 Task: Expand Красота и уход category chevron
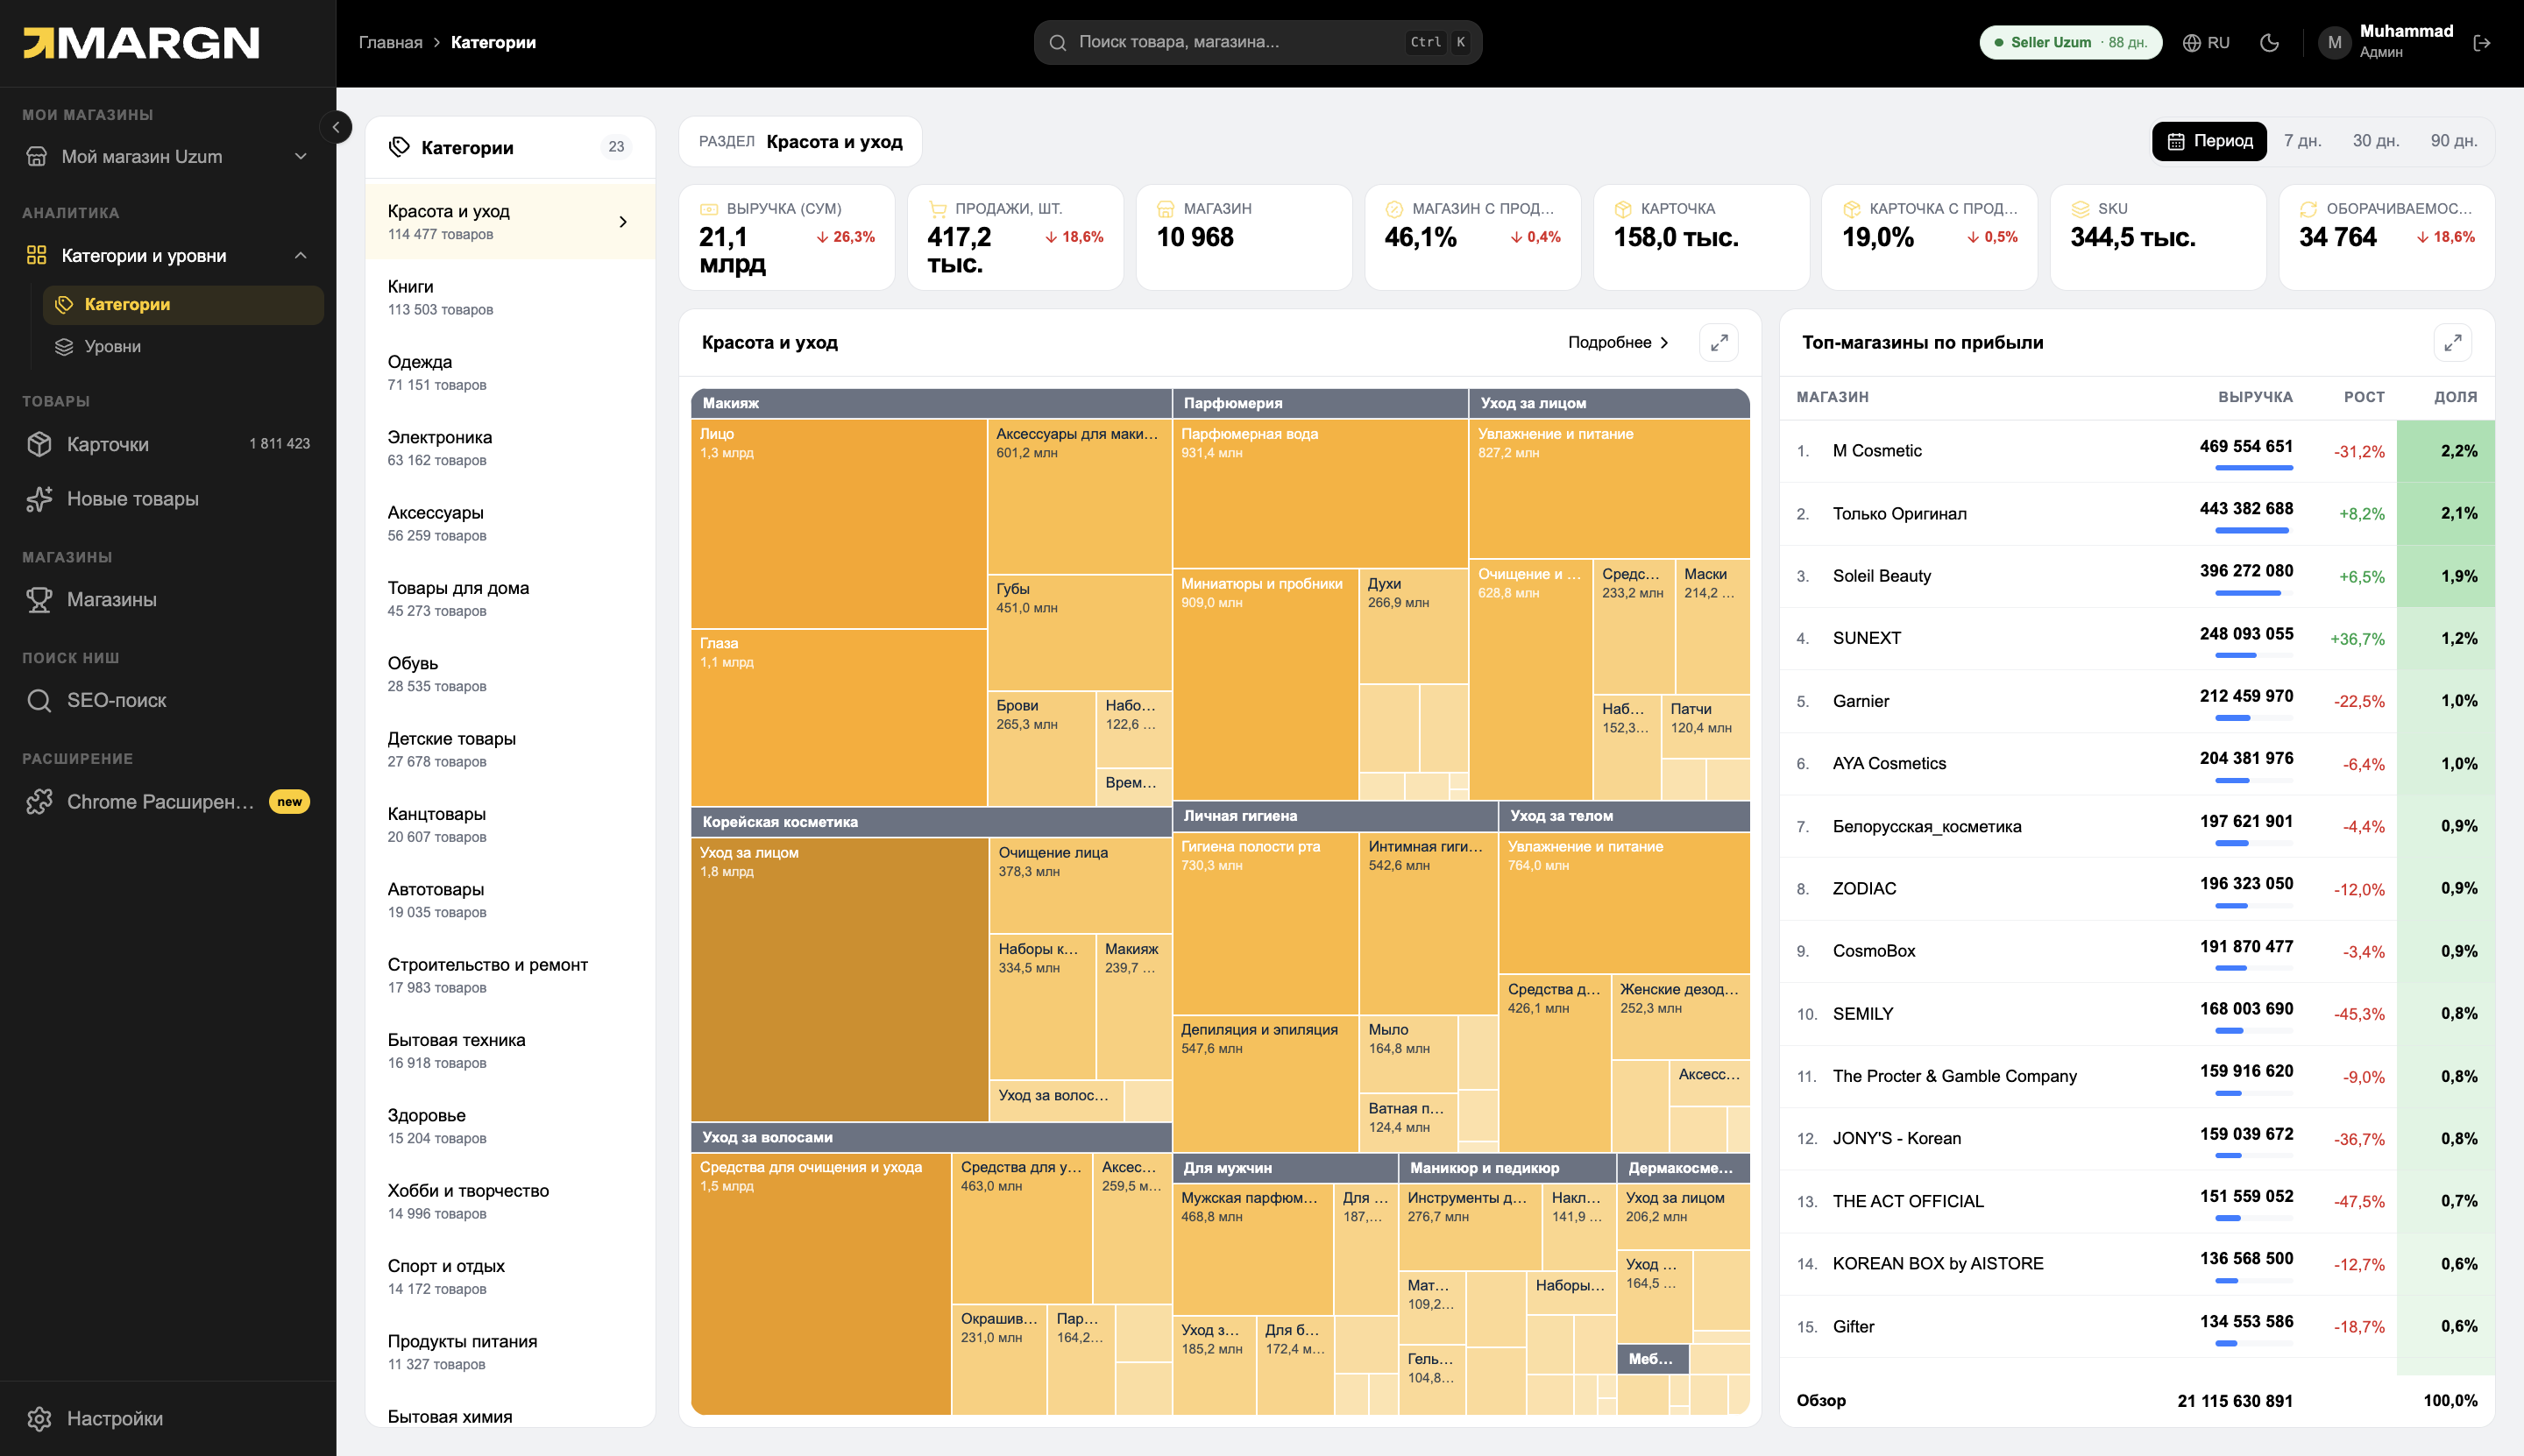[x=622, y=222]
